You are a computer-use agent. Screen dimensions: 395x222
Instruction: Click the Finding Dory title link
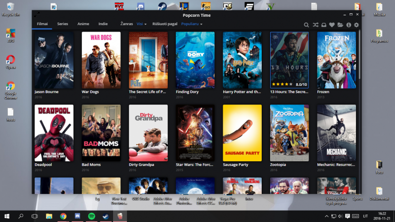coord(187,92)
